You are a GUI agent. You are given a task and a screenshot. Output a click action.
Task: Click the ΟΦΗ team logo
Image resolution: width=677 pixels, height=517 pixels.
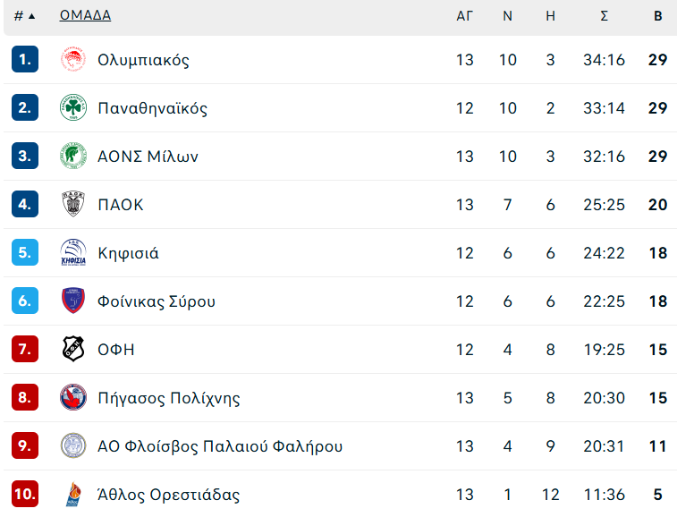(72, 350)
